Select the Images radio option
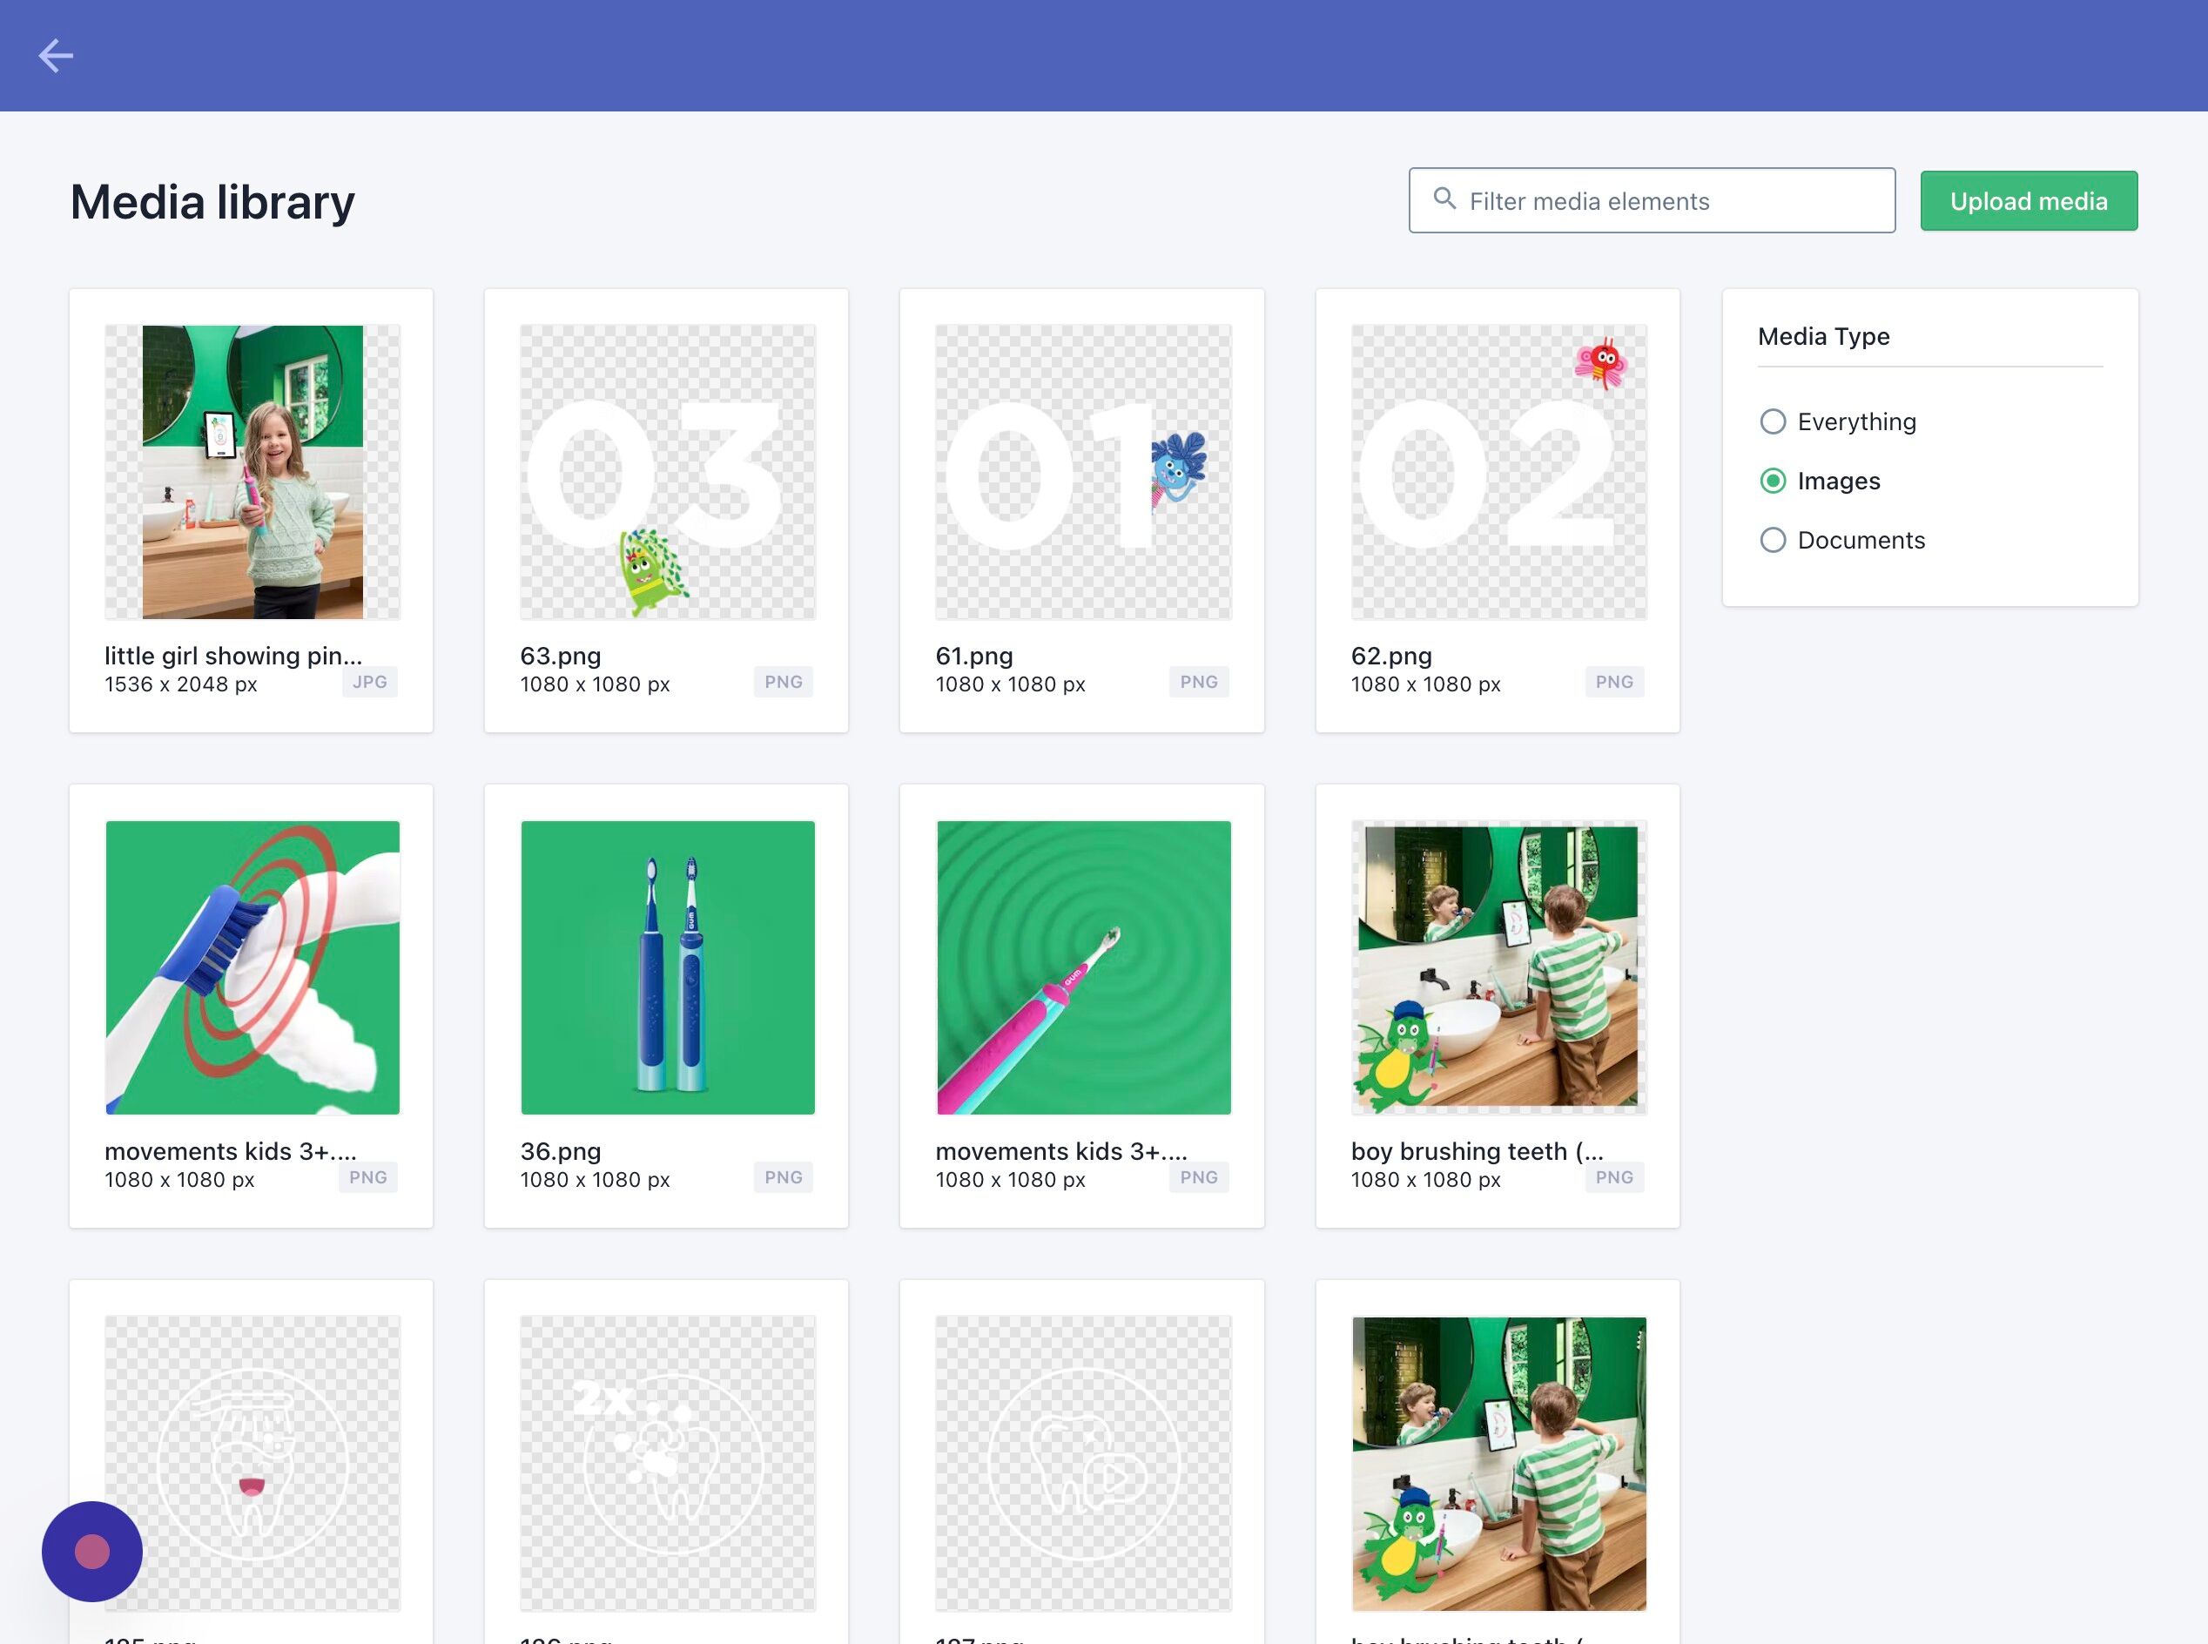This screenshot has height=1644, width=2208. click(1772, 482)
